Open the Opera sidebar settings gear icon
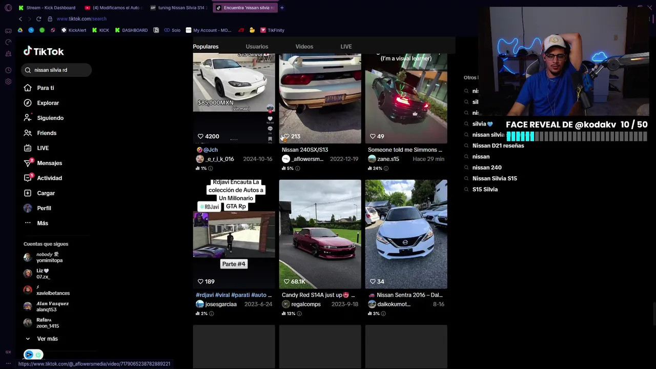Viewport: 656px width, 369px height. [x=8, y=82]
